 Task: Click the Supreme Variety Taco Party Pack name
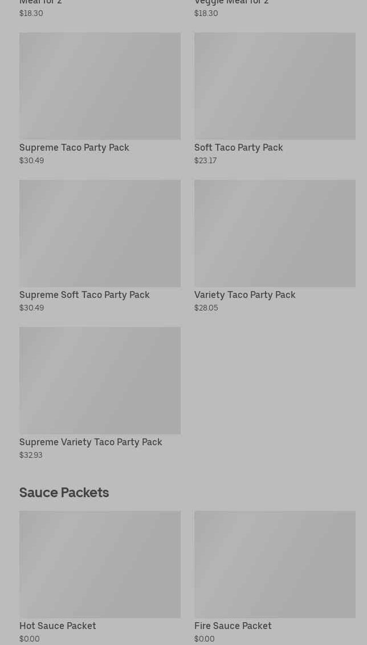tap(91, 442)
